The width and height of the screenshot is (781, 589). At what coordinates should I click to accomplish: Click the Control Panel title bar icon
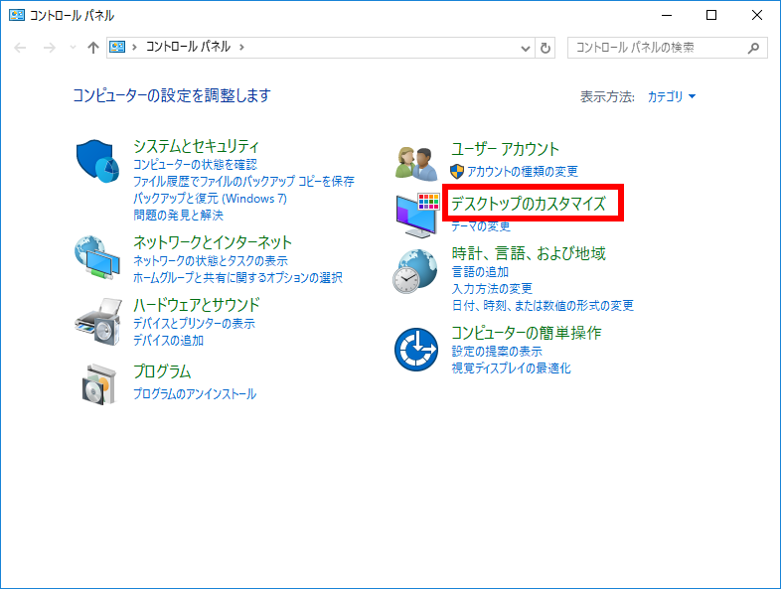(17, 16)
